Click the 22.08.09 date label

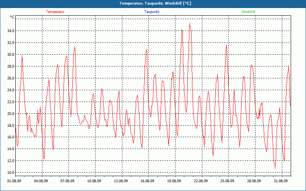click(200, 181)
